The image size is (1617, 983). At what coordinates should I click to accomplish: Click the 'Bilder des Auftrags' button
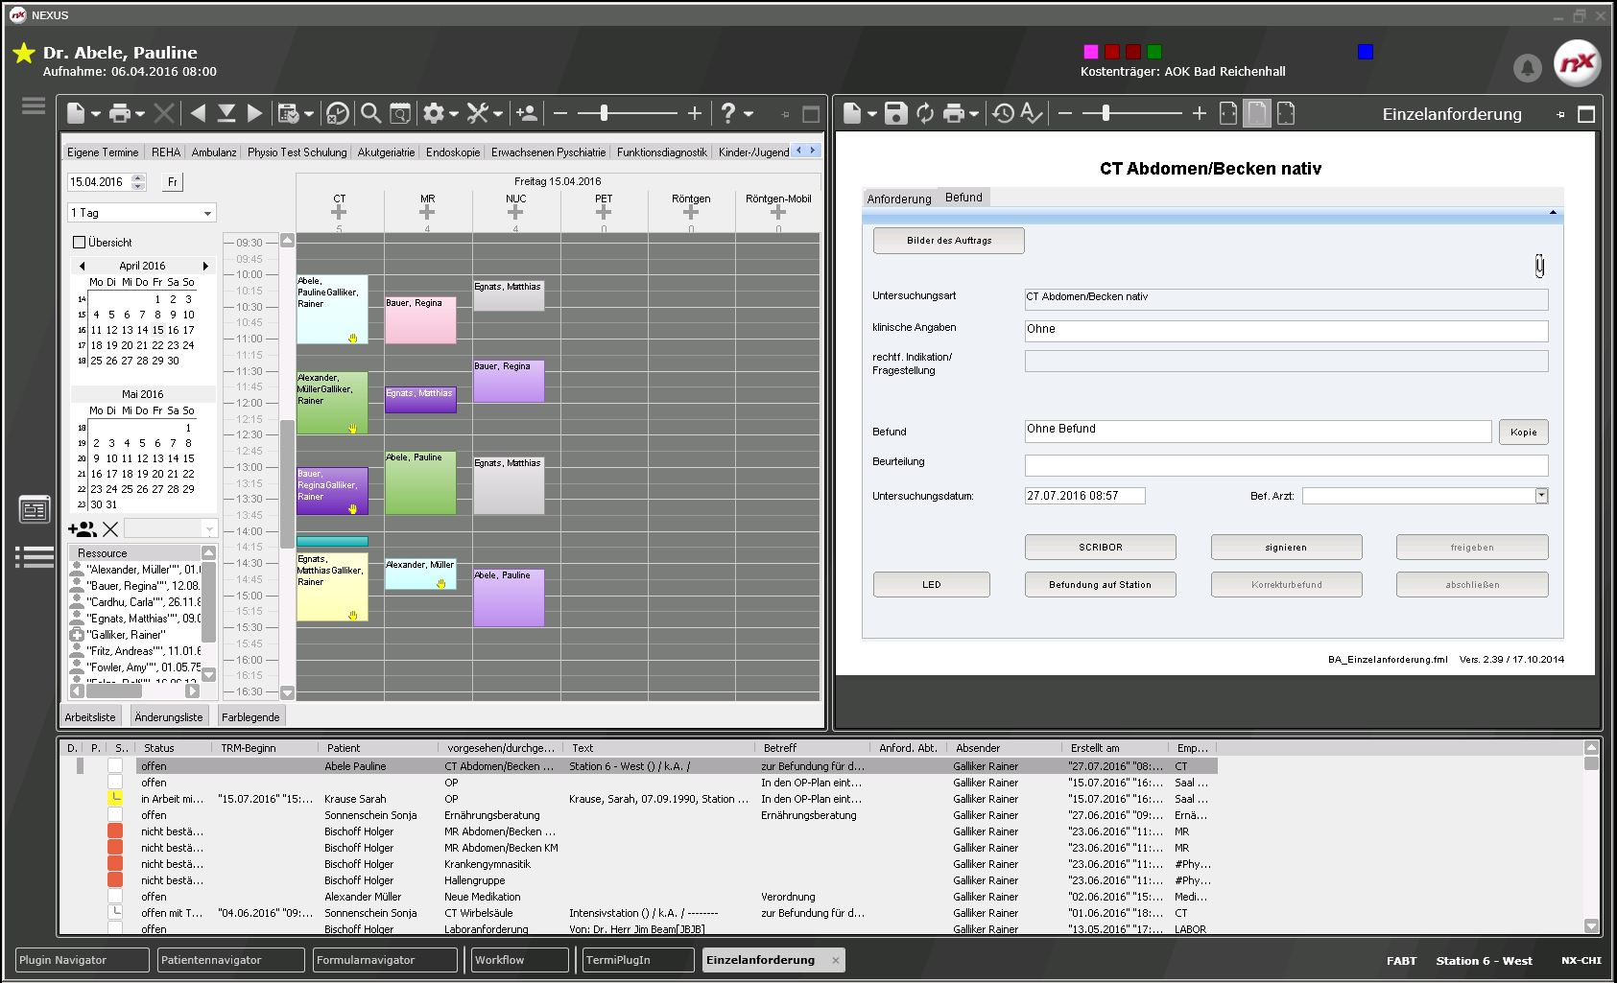pyautogui.click(x=949, y=241)
